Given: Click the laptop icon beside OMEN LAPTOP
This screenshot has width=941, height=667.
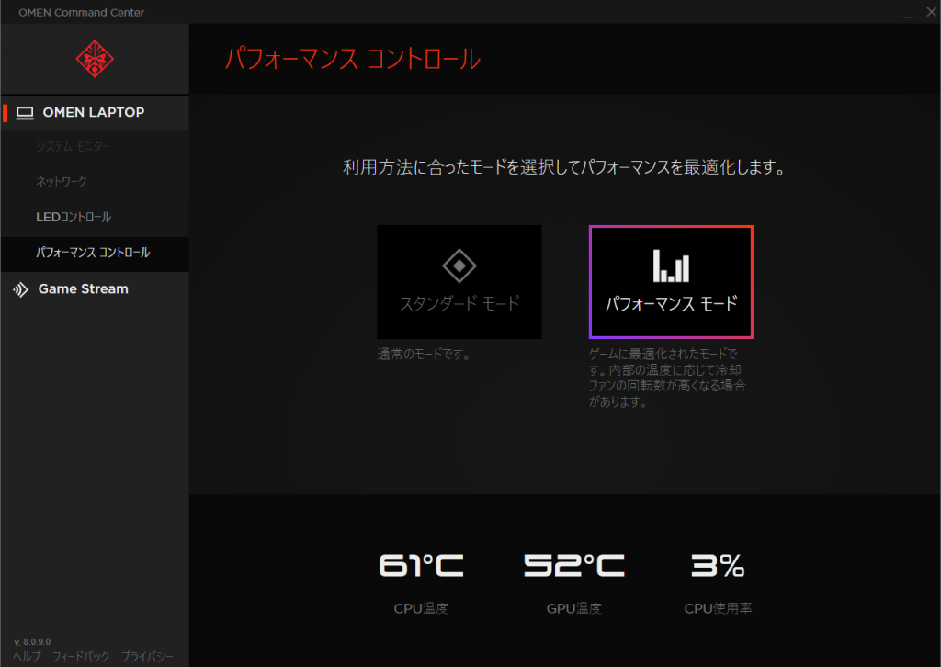Looking at the screenshot, I should (25, 113).
